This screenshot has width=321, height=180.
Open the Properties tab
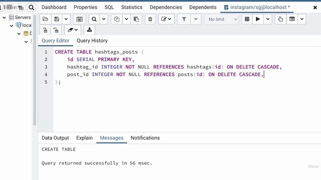pos(85,7)
